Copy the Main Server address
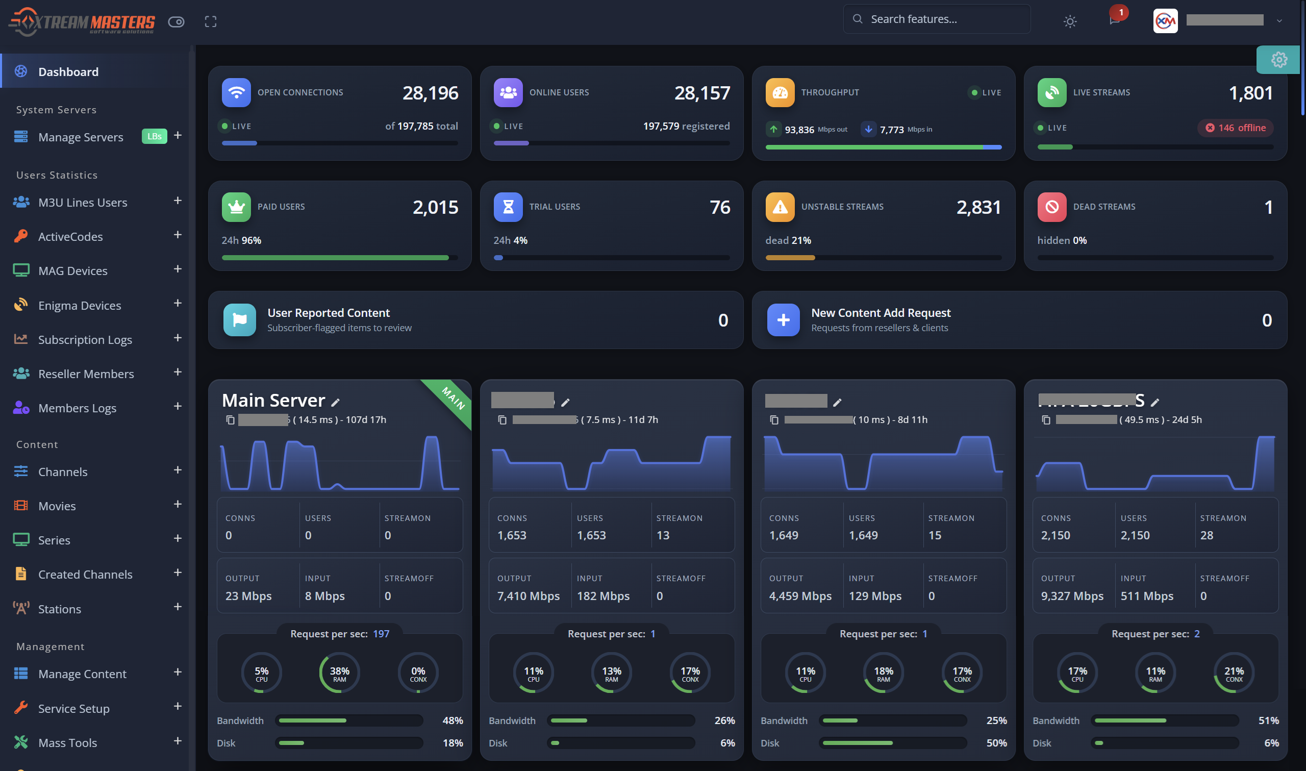 coord(231,420)
